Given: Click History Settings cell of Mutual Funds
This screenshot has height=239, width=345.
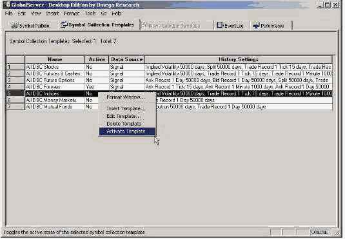Looking at the screenshot, I should [244, 107].
